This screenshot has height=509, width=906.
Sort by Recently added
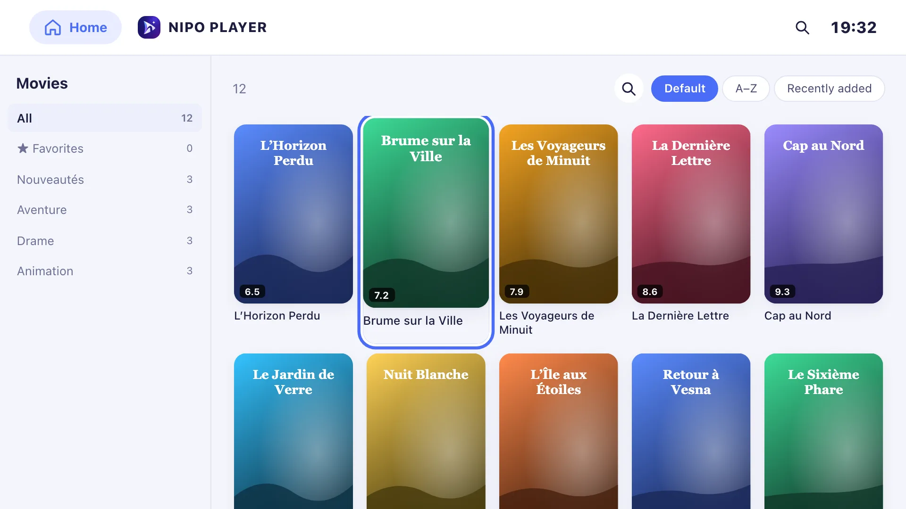click(x=829, y=89)
